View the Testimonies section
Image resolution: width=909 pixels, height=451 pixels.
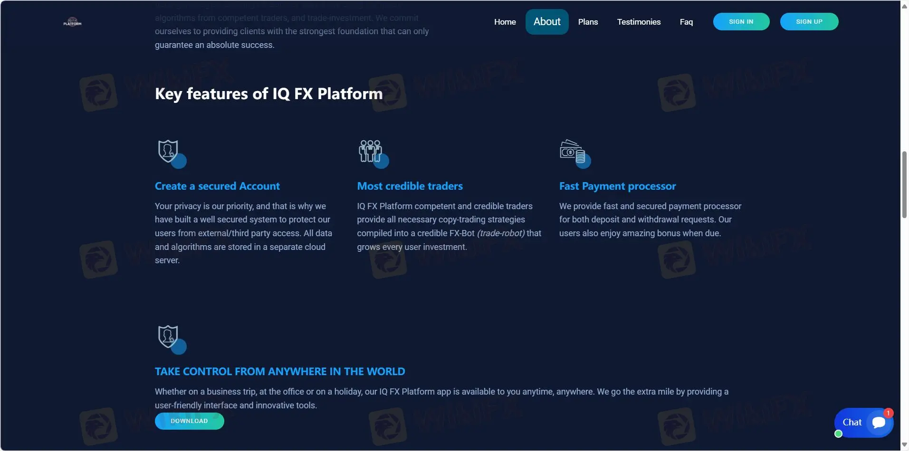639,22
